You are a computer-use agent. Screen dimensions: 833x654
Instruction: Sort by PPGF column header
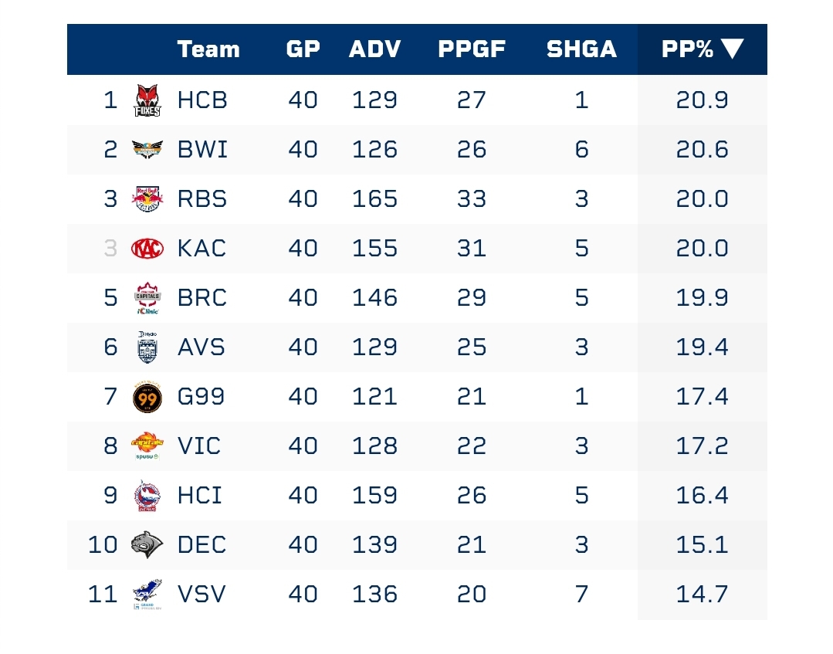pos(472,49)
